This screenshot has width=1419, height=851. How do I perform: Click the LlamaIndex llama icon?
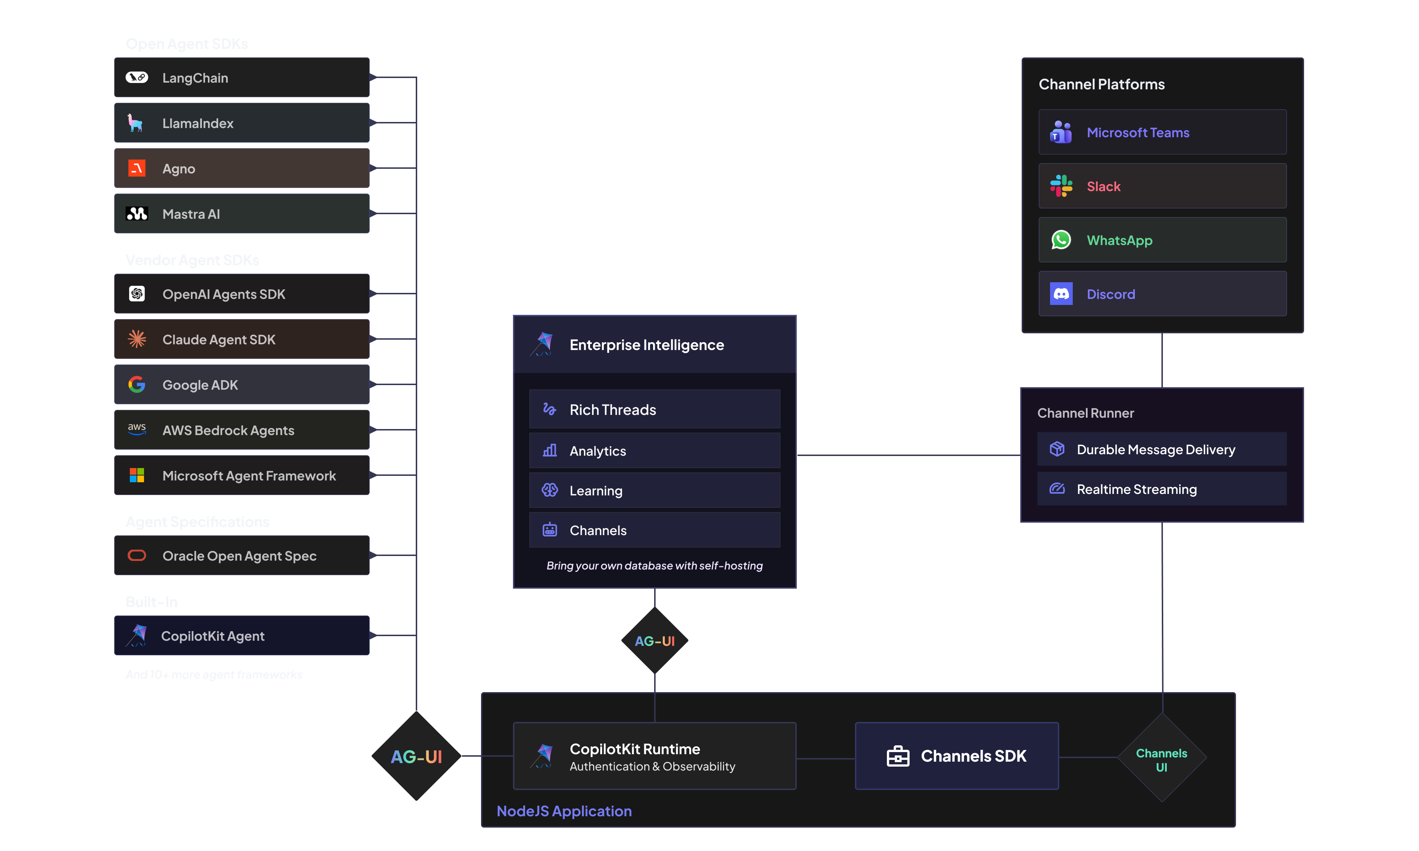[136, 123]
